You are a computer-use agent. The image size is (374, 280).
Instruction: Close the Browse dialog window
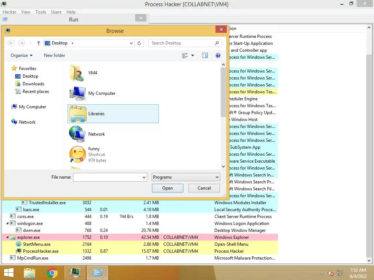point(221,29)
